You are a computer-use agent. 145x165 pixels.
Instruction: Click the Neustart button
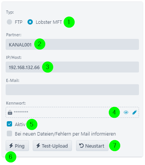[92, 146]
